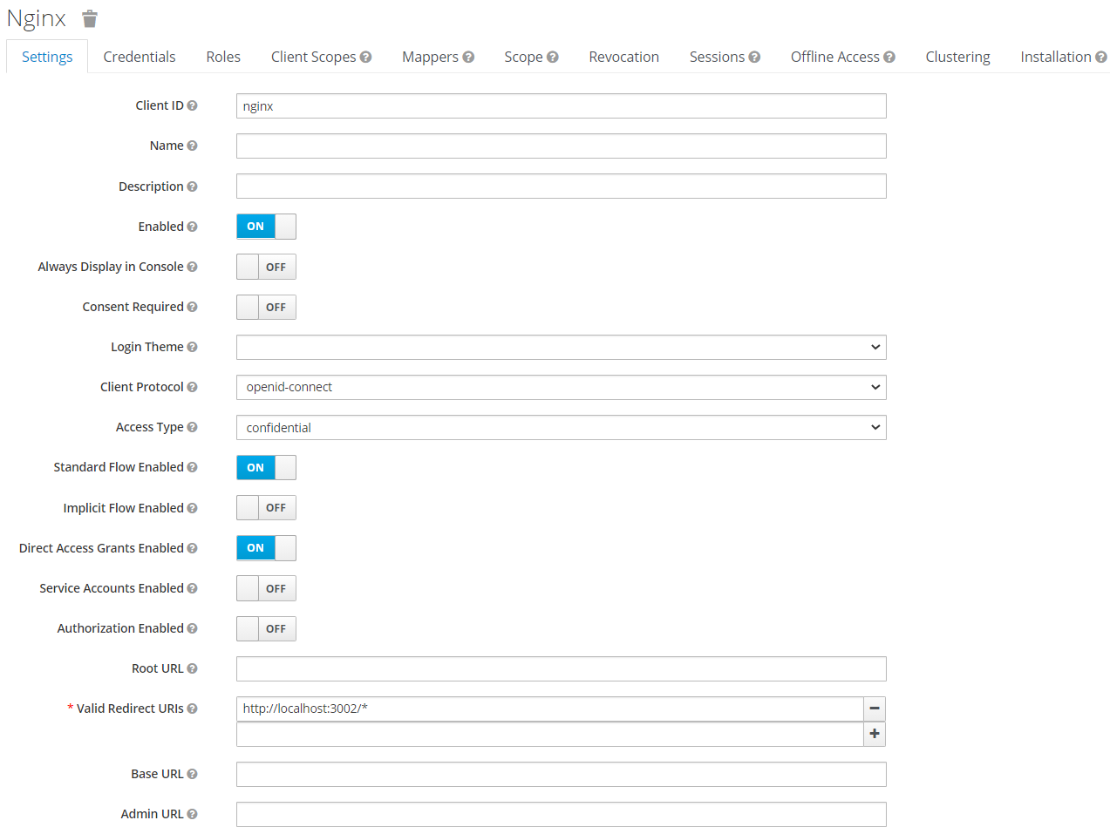Click help icon on Mappers tab

(x=468, y=57)
